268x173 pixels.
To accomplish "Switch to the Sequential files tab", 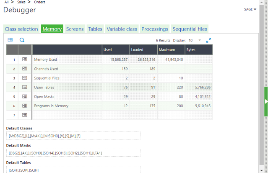I will tap(190, 29).
